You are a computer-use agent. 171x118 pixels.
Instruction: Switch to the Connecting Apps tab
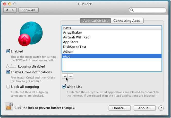127,21
